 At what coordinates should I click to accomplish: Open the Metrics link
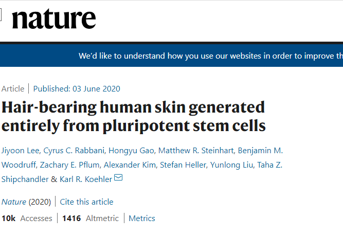tap(142, 218)
